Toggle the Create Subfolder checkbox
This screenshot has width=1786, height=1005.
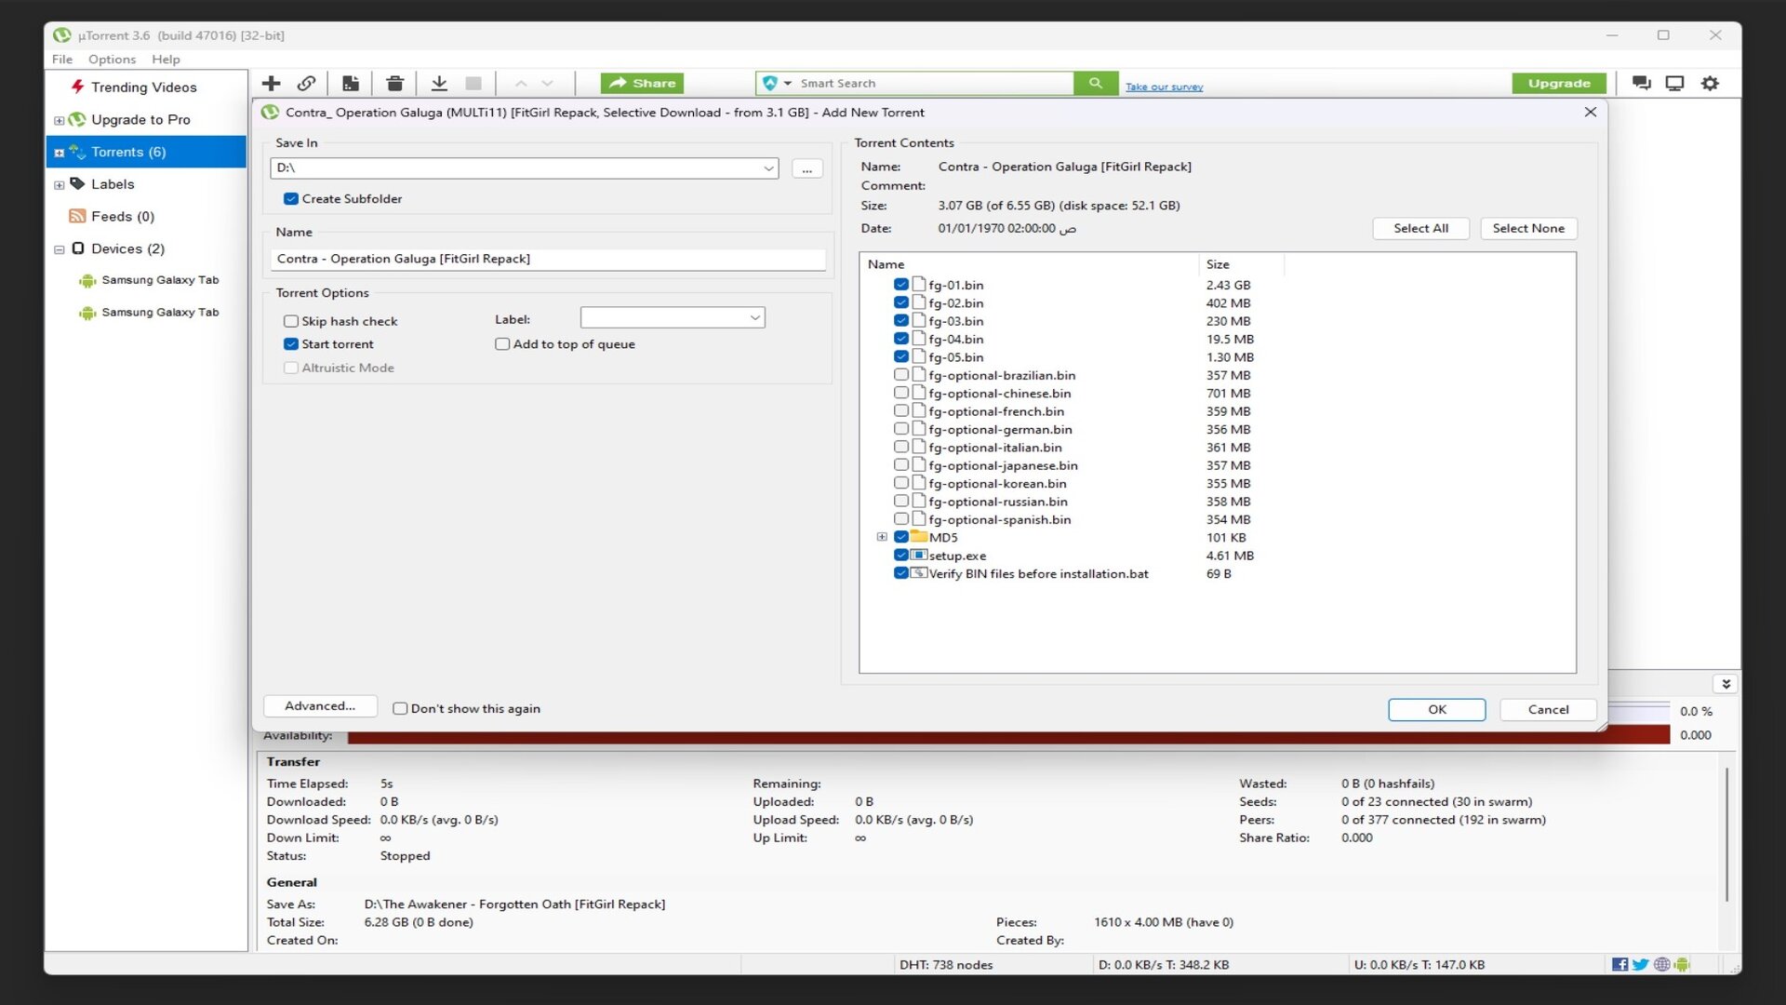(x=291, y=199)
